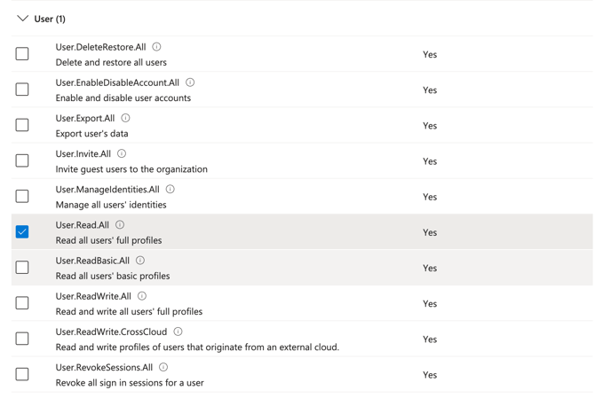Click the User (1) group header label

click(x=50, y=19)
